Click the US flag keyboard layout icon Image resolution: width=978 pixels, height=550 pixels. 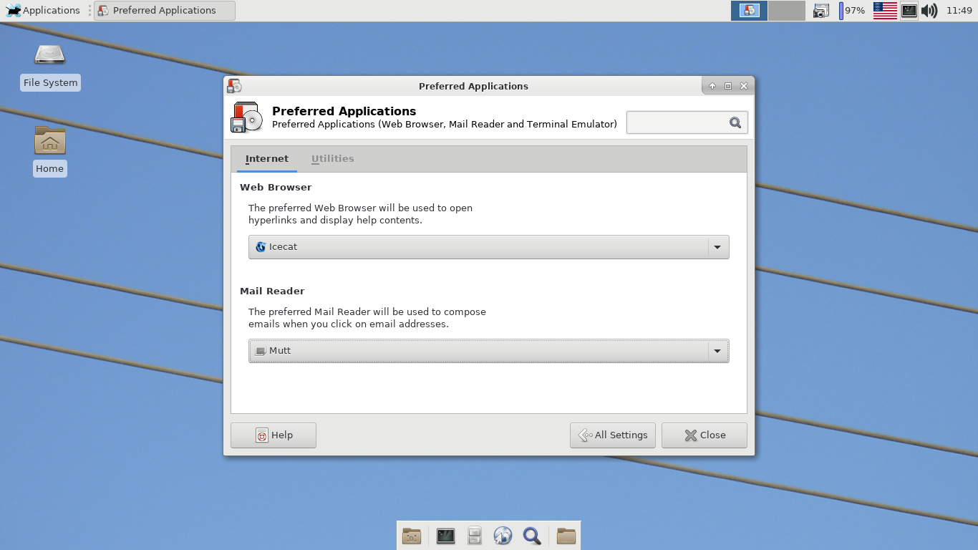(885, 10)
